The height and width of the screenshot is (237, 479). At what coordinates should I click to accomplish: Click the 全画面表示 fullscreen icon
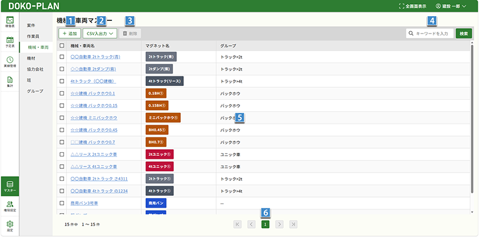pos(401,6)
